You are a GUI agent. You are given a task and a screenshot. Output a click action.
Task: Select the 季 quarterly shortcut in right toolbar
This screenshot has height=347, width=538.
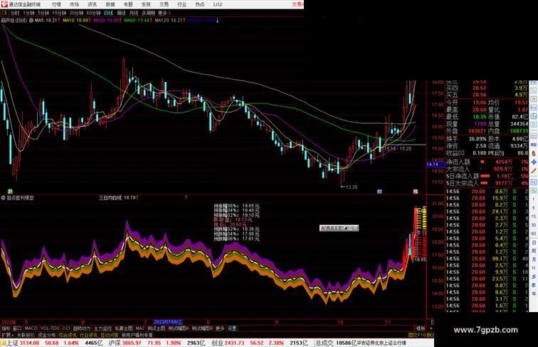[x=534, y=285]
